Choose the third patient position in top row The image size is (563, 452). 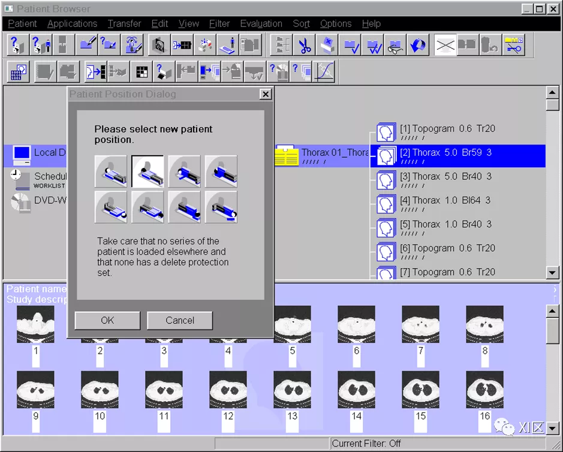click(185, 171)
